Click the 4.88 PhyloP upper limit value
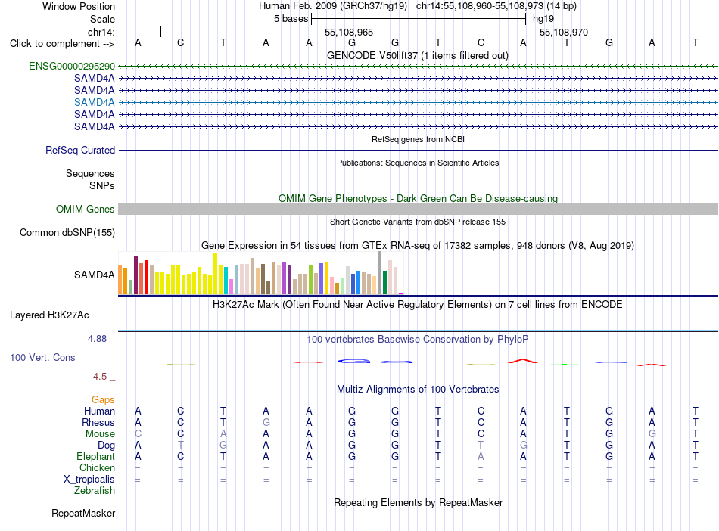The image size is (719, 531). point(97,339)
